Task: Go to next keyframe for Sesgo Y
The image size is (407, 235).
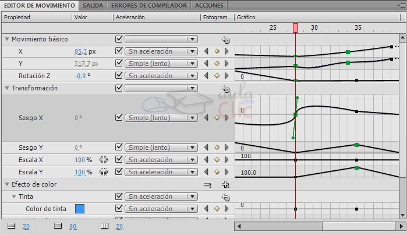Action: 226,148
